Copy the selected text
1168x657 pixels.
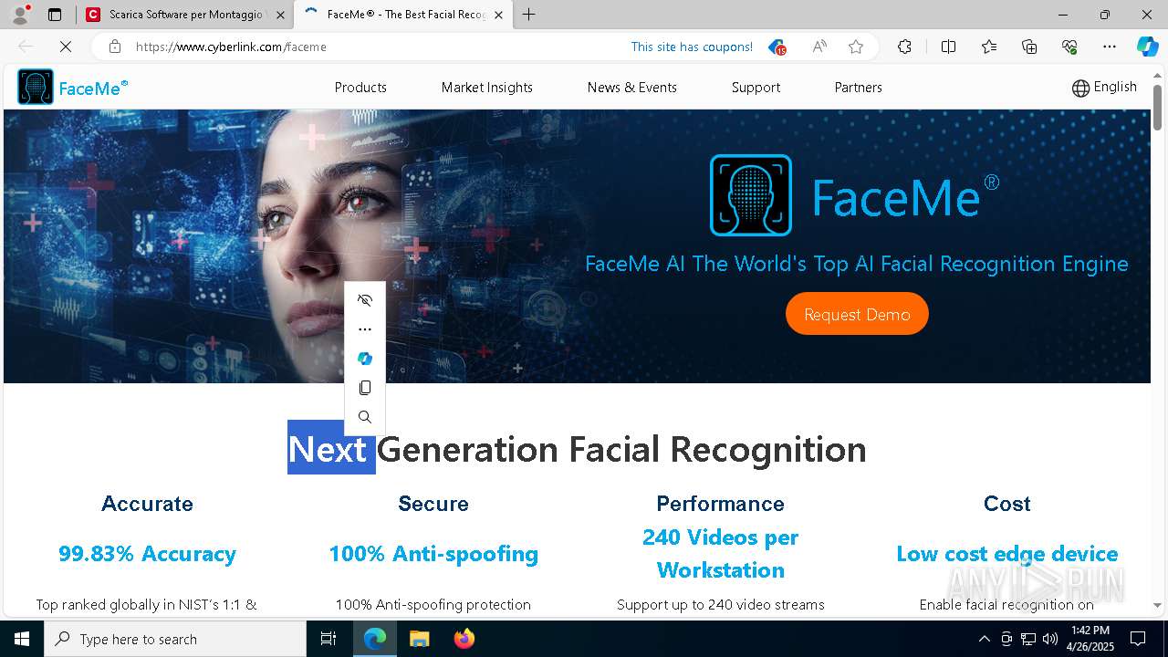click(365, 388)
